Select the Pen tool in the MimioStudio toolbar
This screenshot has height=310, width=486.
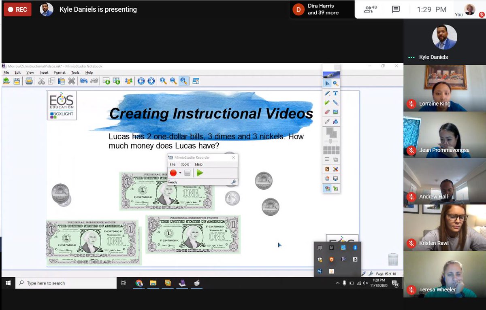[326, 93]
